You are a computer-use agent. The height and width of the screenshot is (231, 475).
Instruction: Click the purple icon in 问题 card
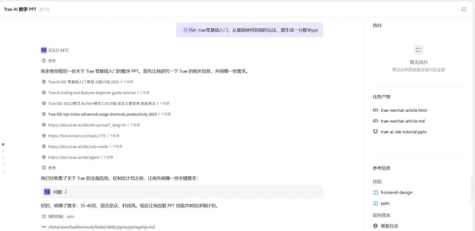tap(47, 192)
